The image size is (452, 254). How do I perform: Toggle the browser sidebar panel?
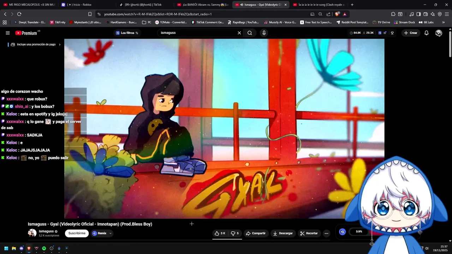point(418,14)
